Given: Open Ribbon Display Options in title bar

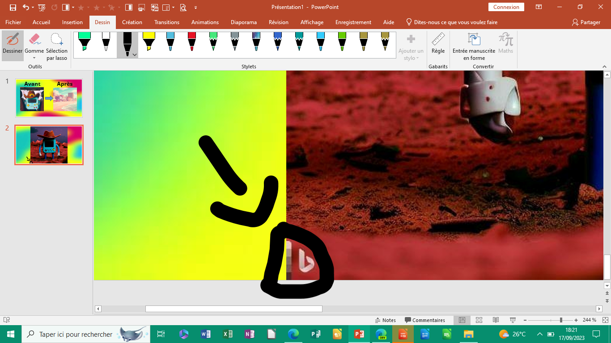Looking at the screenshot, I should coord(539,7).
